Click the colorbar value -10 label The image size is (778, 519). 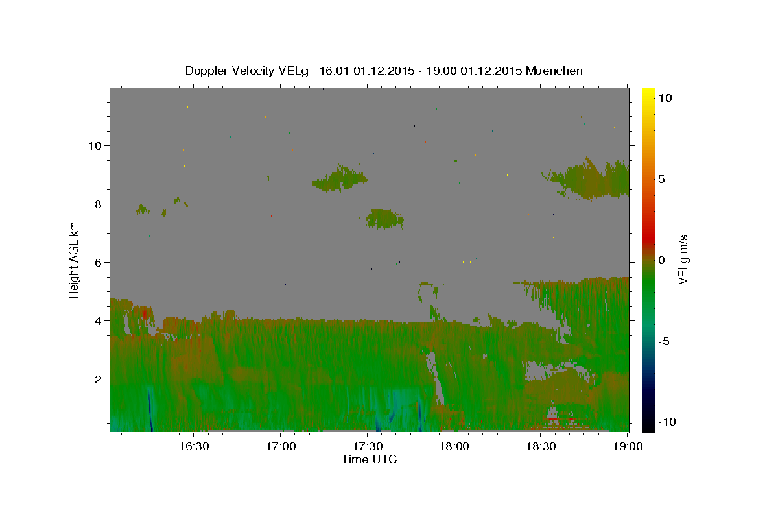(666, 422)
